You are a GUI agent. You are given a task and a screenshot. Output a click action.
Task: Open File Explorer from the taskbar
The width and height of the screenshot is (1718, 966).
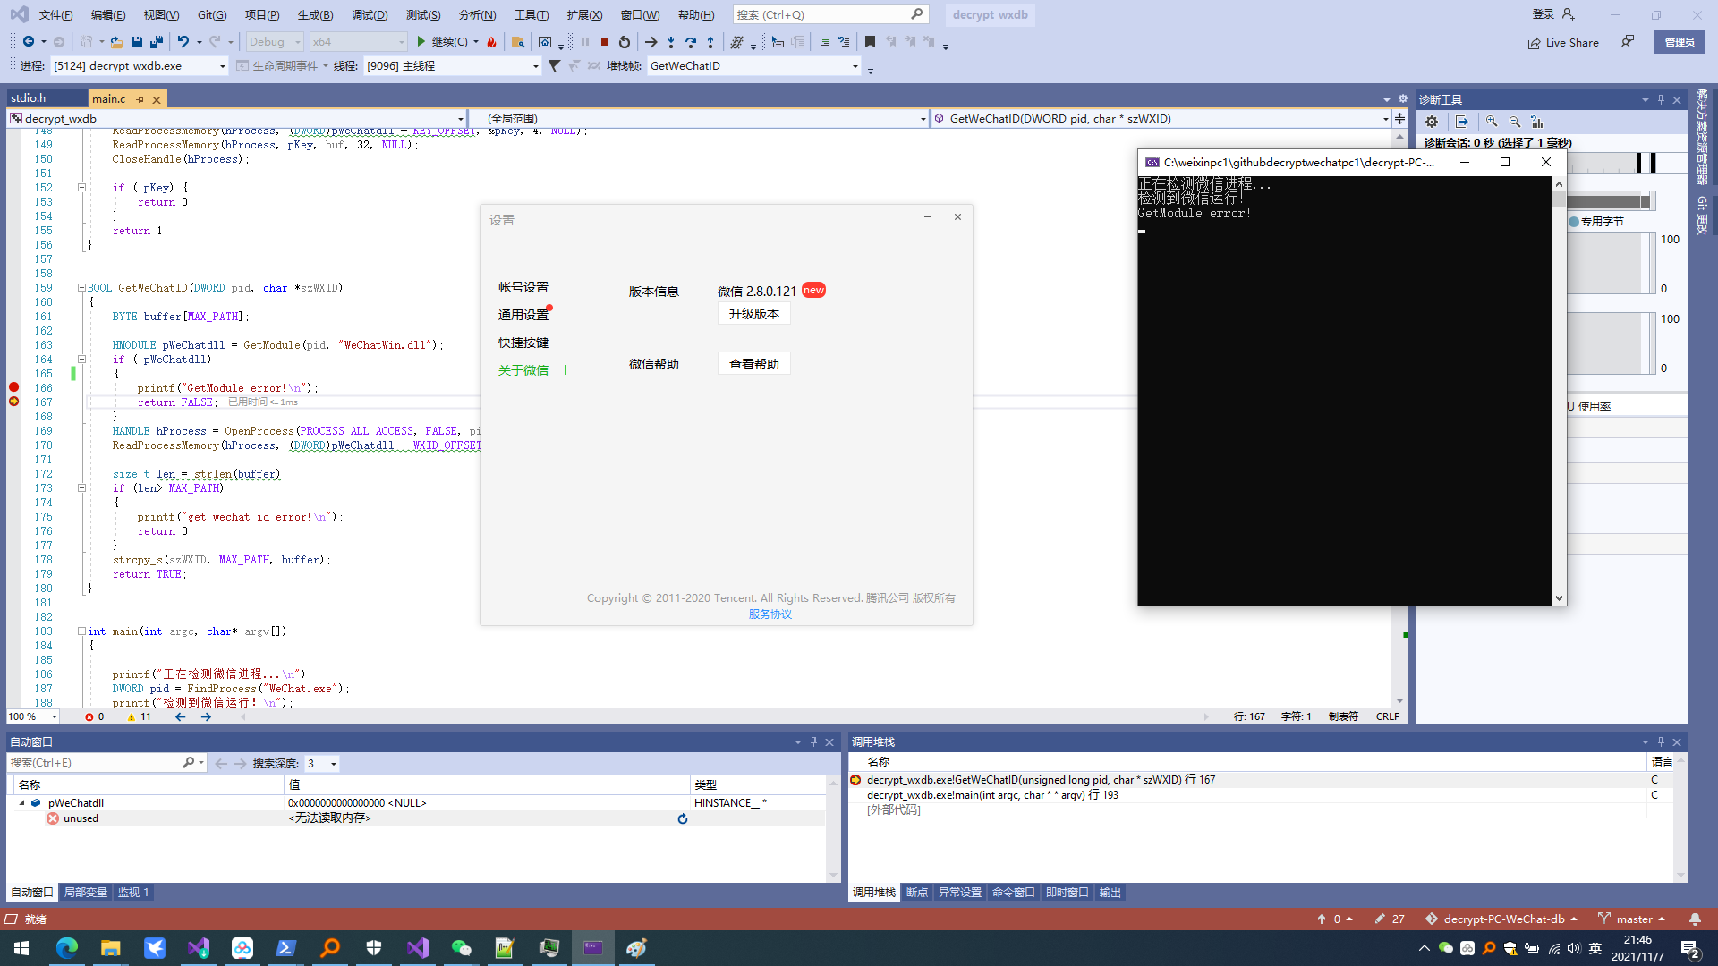(110, 948)
